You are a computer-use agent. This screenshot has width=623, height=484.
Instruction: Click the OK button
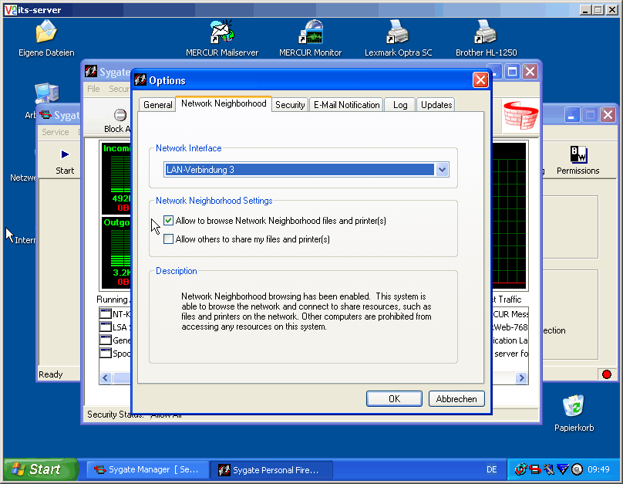394,399
